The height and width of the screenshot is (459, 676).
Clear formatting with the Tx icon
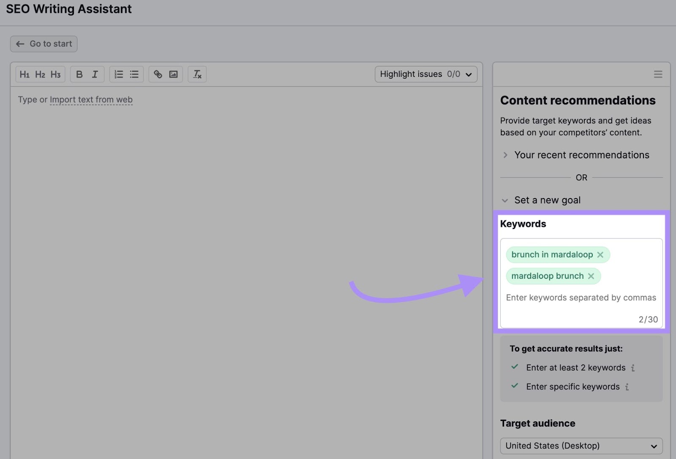pos(197,74)
